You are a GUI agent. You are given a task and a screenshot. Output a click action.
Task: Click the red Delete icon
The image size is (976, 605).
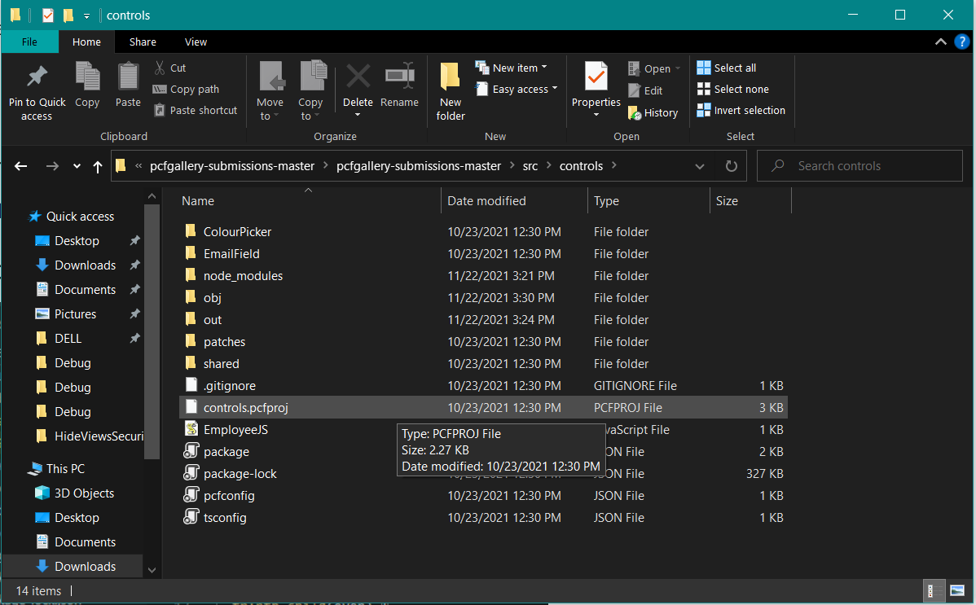(x=358, y=77)
